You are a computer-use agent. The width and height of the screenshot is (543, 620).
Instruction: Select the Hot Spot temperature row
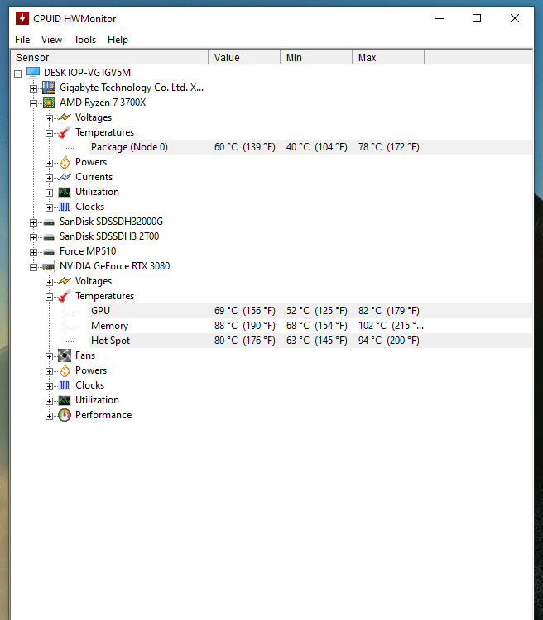point(311,341)
